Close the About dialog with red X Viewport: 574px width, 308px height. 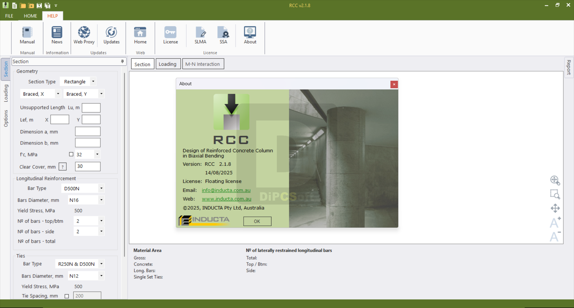pyautogui.click(x=394, y=84)
